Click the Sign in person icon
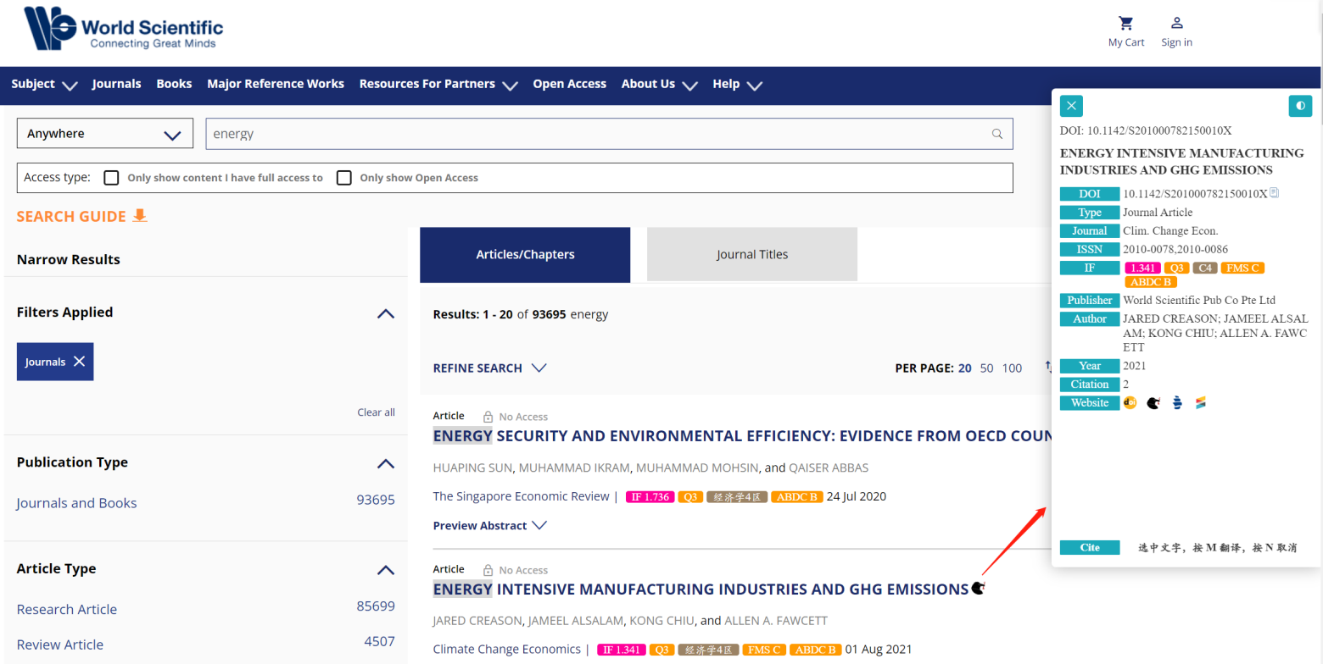 (x=1176, y=23)
